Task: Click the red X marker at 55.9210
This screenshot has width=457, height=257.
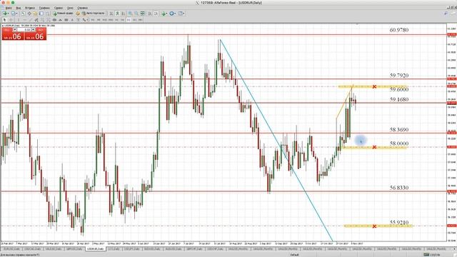Action: point(374,226)
